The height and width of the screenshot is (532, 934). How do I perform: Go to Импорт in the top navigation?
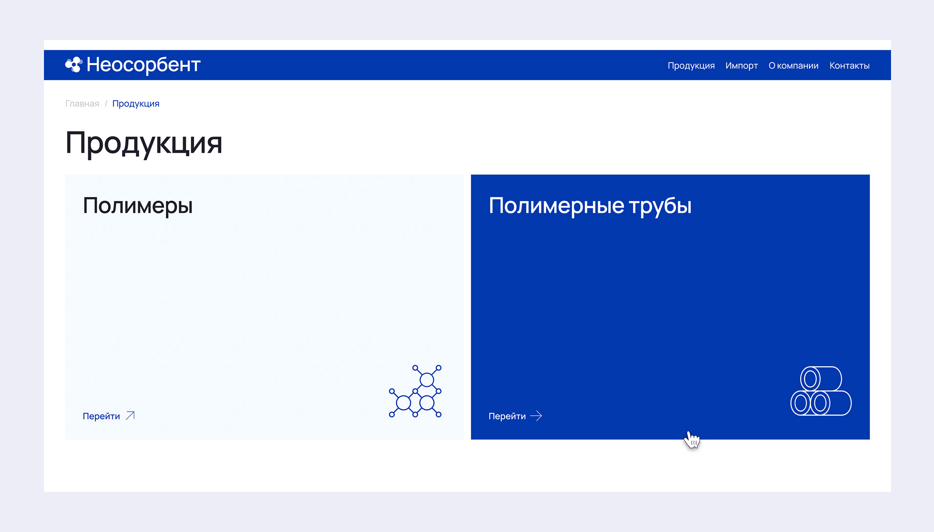click(741, 66)
